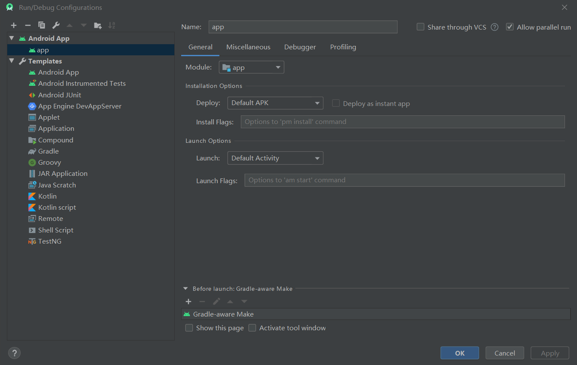Image resolution: width=577 pixels, height=365 pixels.
Task: Open the Profiling tab
Action: point(343,47)
